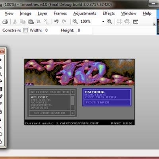Viewport: 159px width, 159px height.
Task: Zoom in using the plus magnifier icon
Action: [109, 21]
